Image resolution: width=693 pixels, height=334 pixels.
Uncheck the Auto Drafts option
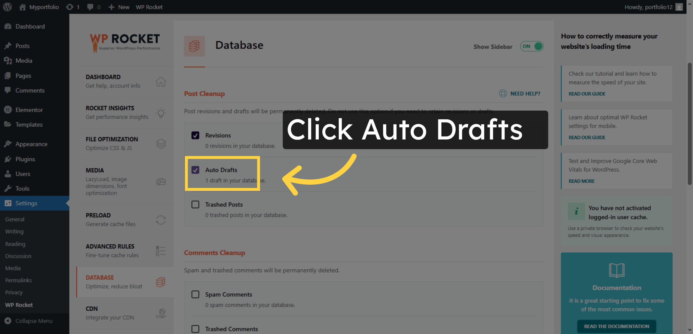(195, 170)
